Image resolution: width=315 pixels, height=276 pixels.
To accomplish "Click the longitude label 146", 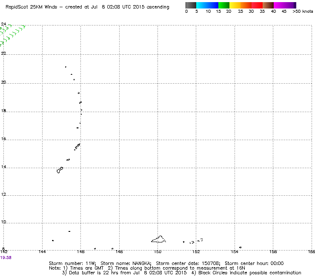I will coord(81,251).
